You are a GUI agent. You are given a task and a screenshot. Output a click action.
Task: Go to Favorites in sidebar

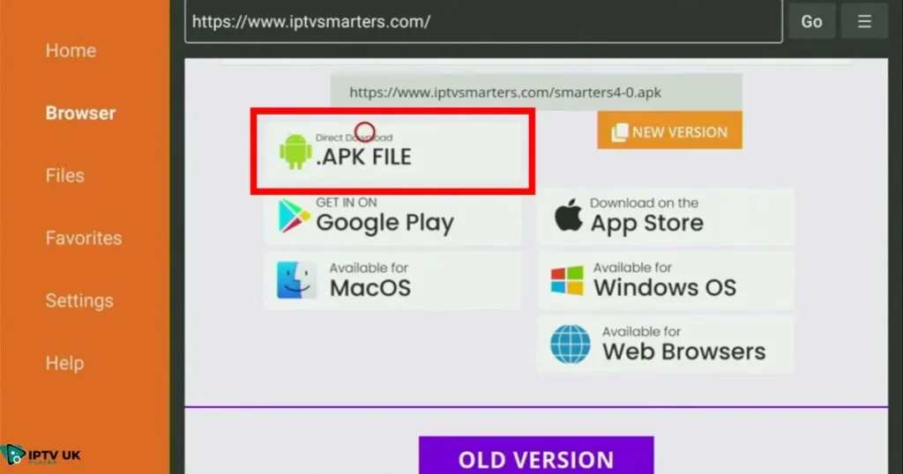click(84, 238)
